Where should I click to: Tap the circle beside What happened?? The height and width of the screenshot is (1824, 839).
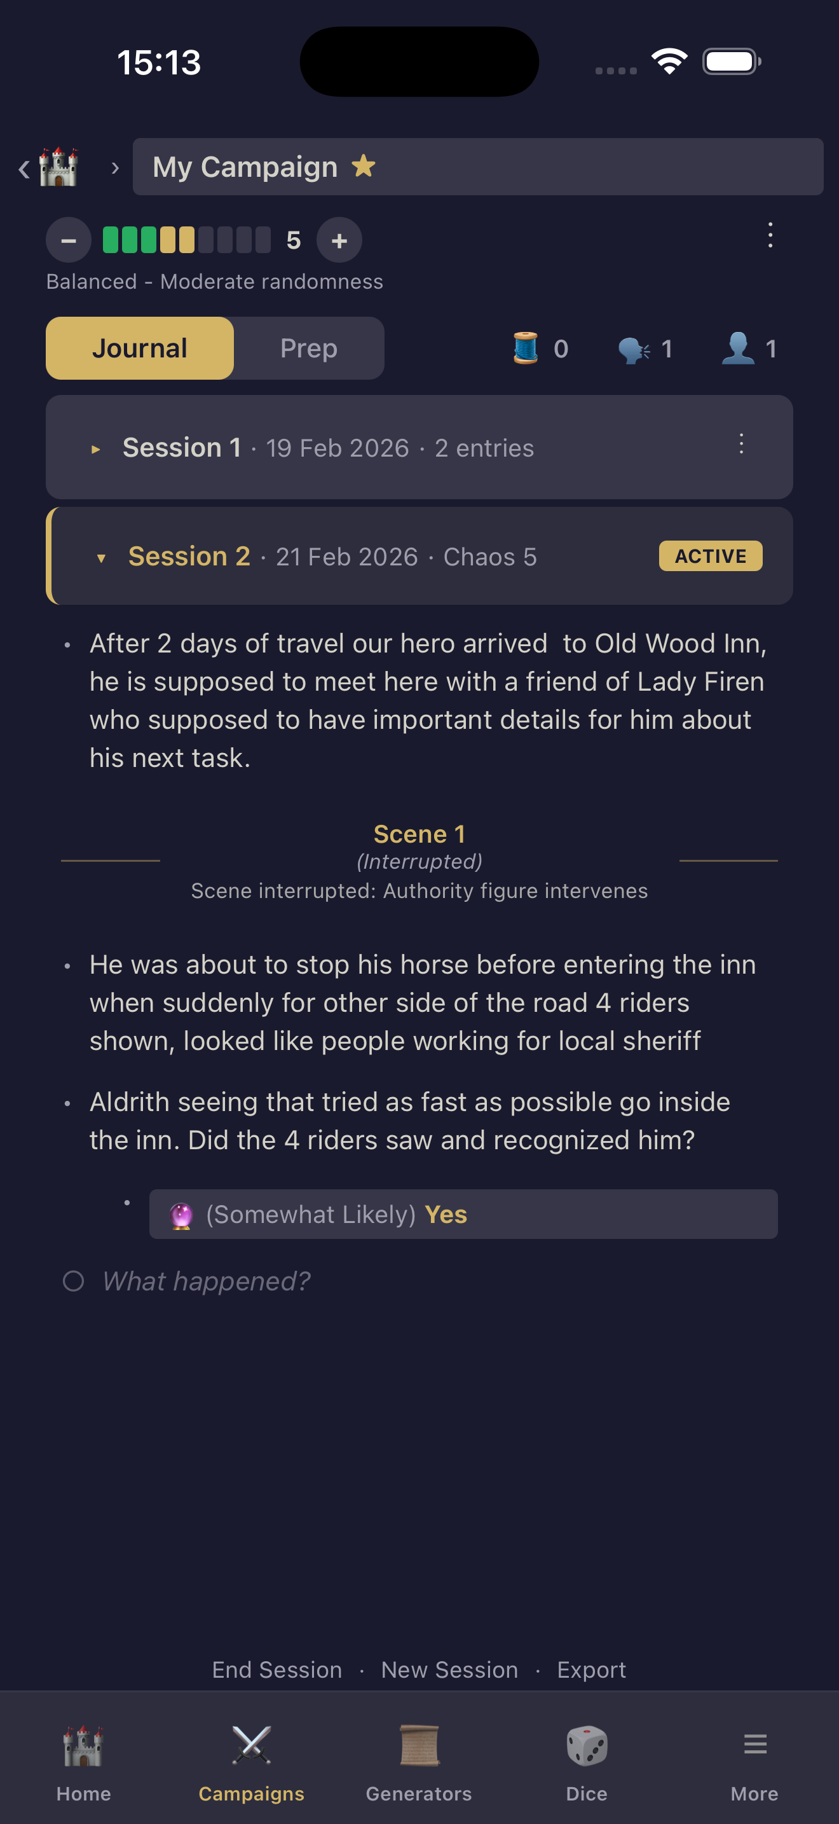tap(74, 1281)
